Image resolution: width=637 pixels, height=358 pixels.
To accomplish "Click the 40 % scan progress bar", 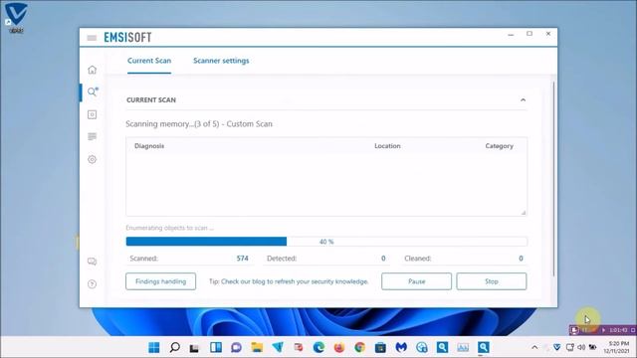I will 326,242.
